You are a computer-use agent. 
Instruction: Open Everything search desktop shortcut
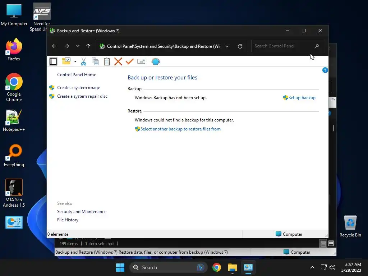pyautogui.click(x=14, y=155)
